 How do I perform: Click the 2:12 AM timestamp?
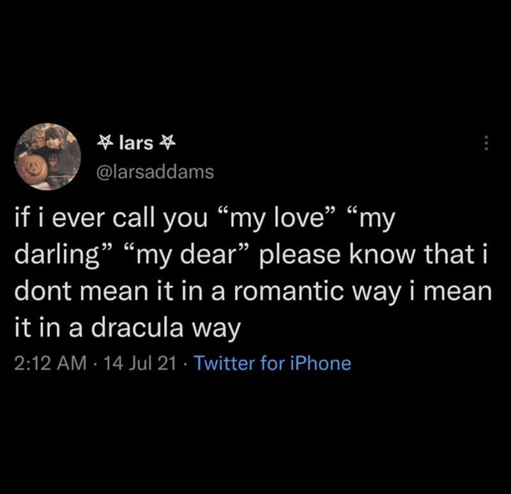click(49, 364)
